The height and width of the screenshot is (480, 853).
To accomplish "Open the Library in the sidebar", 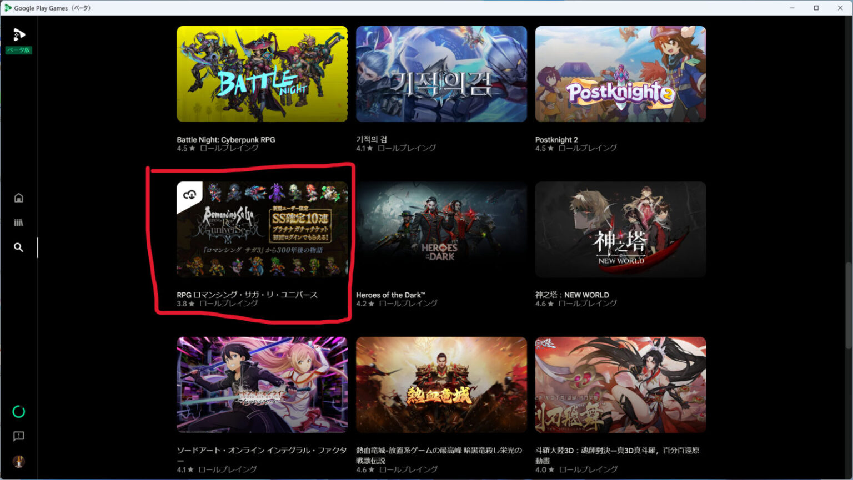I will [x=18, y=221].
